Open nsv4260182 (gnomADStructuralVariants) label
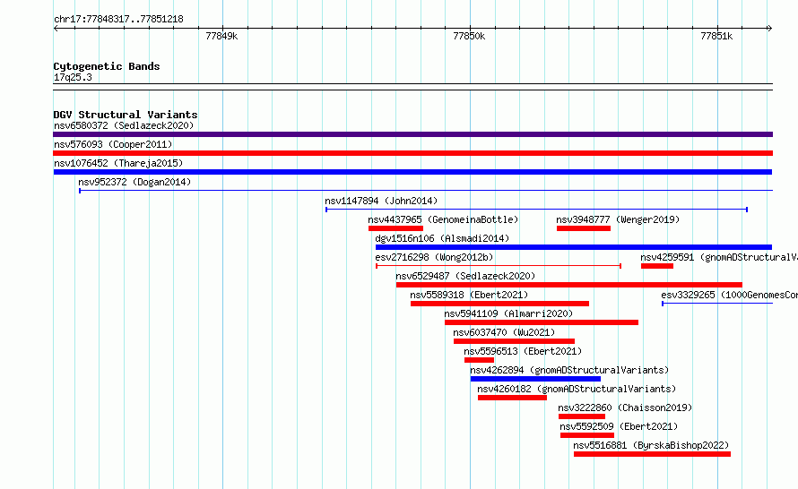The image size is (798, 489). point(577,389)
